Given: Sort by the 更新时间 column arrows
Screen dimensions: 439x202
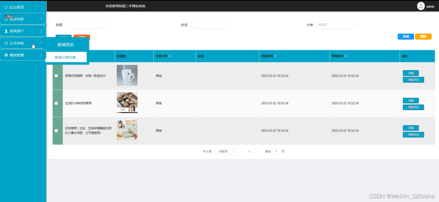Looking at the screenshot, I should click(346, 56).
